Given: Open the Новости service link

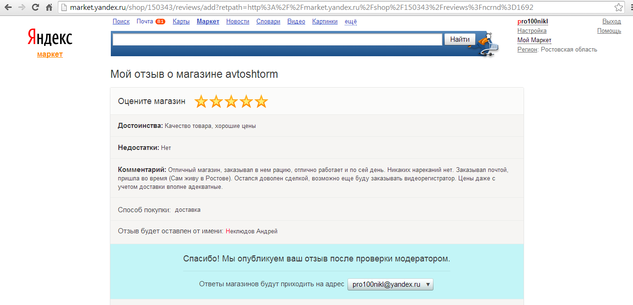Looking at the screenshot, I should click(238, 22).
